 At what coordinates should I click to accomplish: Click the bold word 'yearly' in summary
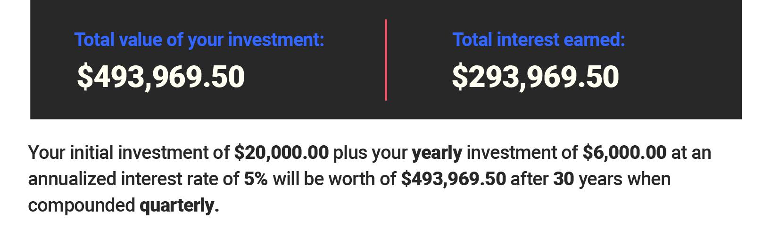tap(437, 153)
